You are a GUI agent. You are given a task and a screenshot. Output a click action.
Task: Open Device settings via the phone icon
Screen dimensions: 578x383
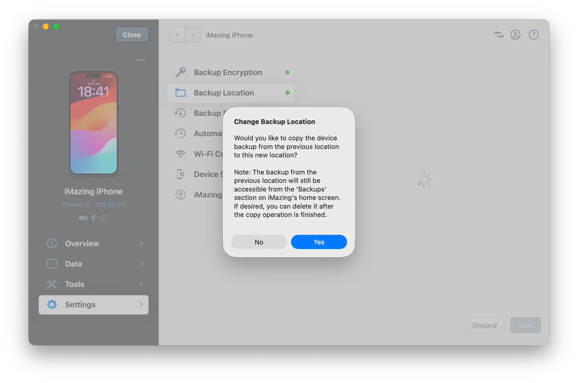181,174
